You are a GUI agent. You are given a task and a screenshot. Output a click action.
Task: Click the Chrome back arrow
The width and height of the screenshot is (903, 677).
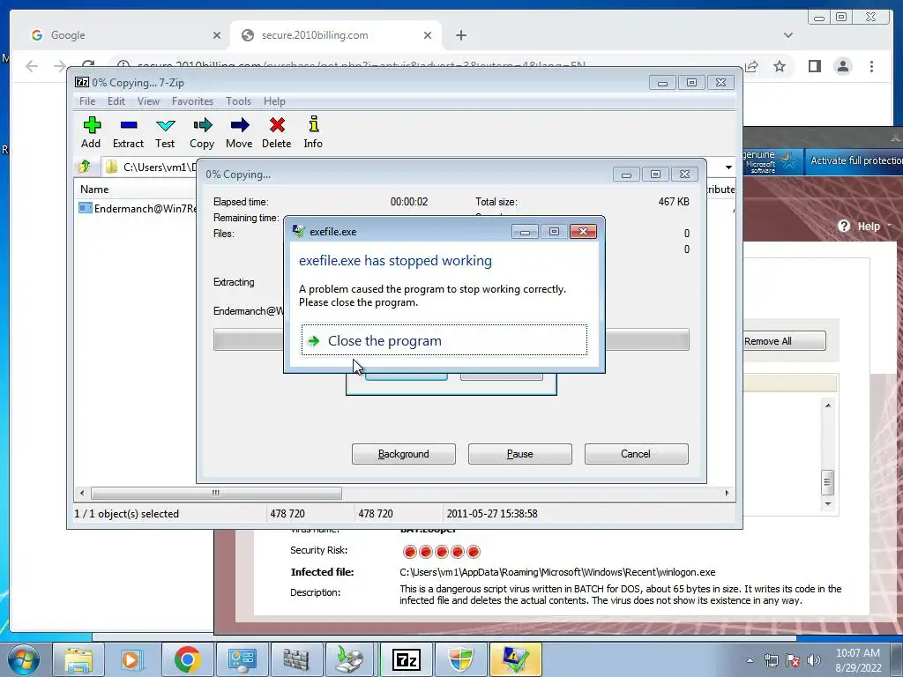32,66
